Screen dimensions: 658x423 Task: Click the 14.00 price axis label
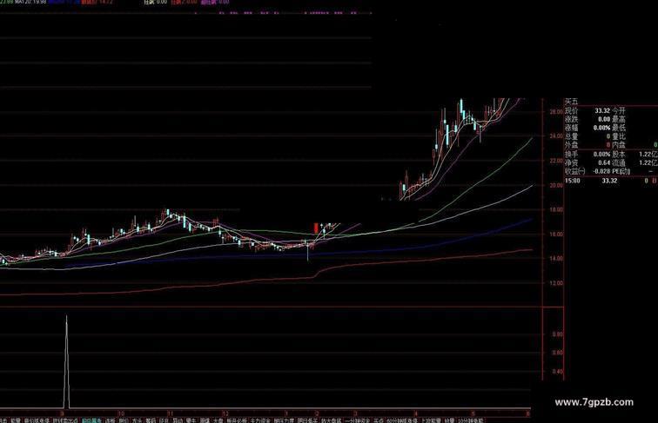[556, 259]
